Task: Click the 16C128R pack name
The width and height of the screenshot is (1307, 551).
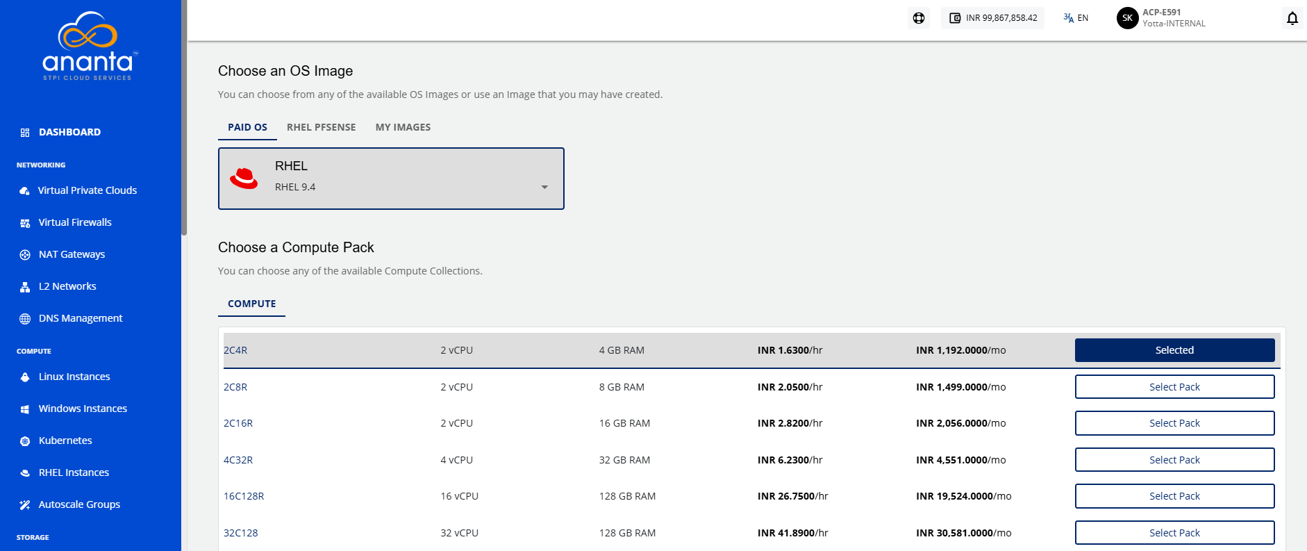Action: 244,496
